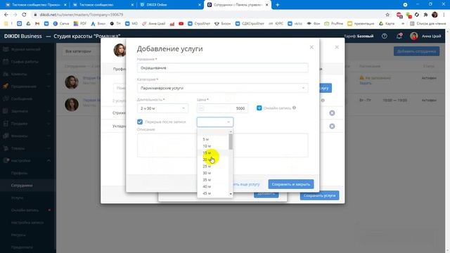450x253 pixels.
Task: Close the employee services dialog behind
Action: point(337,47)
